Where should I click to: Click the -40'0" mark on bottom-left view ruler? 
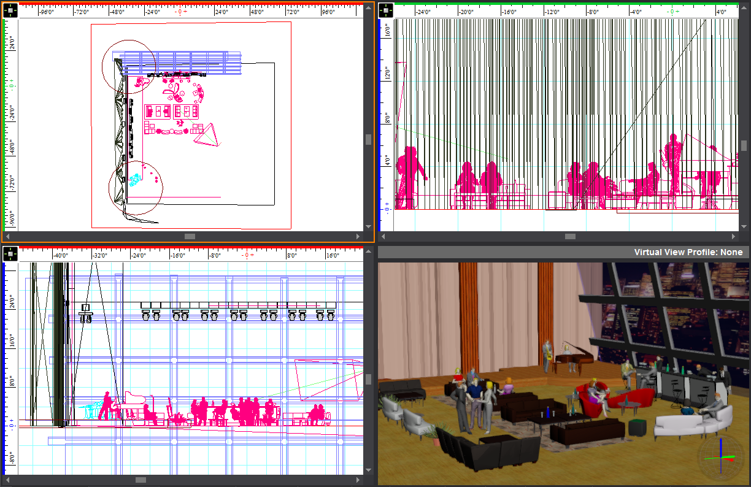point(61,256)
